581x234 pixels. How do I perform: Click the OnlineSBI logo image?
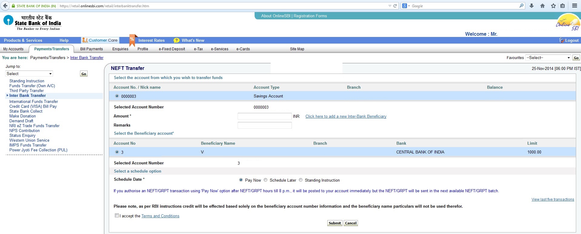point(568,22)
